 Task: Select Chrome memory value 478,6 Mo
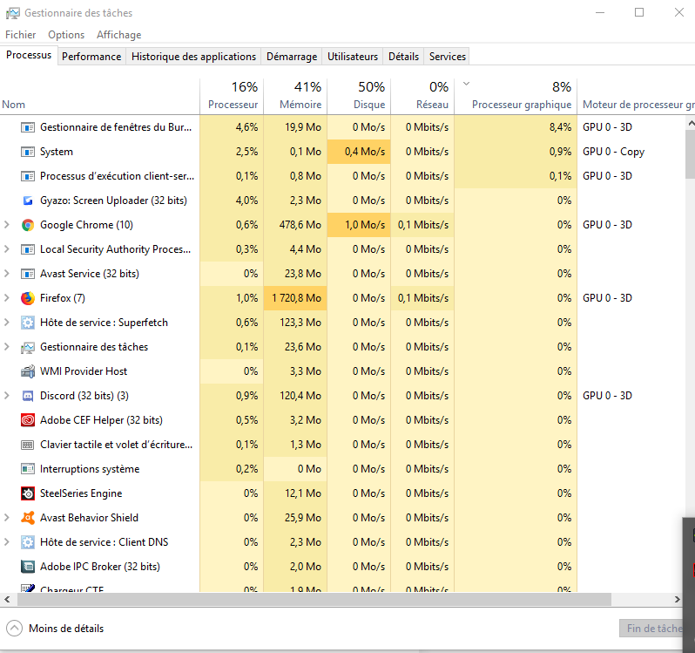(295, 225)
